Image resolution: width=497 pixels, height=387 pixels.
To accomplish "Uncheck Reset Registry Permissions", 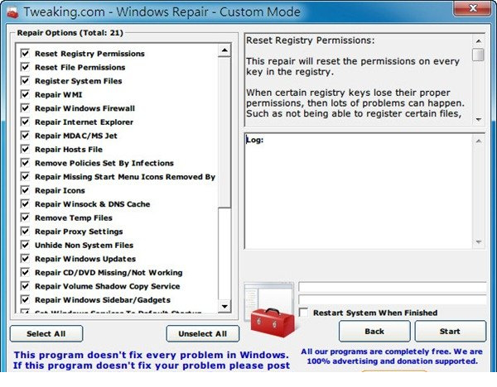I will 25,53.
